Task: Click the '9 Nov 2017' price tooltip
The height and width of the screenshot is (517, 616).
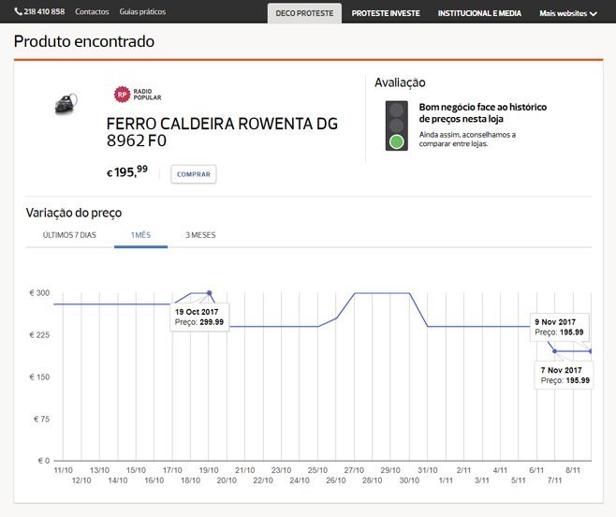Action: coord(560,327)
